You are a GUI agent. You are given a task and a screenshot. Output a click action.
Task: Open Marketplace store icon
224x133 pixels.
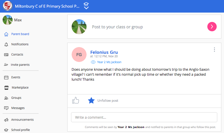[6, 88]
